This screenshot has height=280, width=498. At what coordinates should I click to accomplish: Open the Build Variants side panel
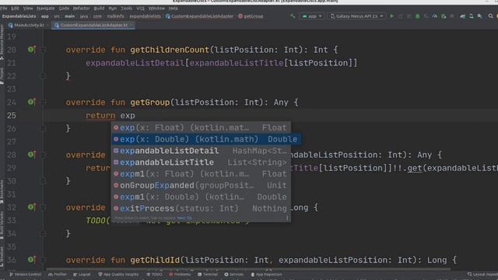point(2,225)
